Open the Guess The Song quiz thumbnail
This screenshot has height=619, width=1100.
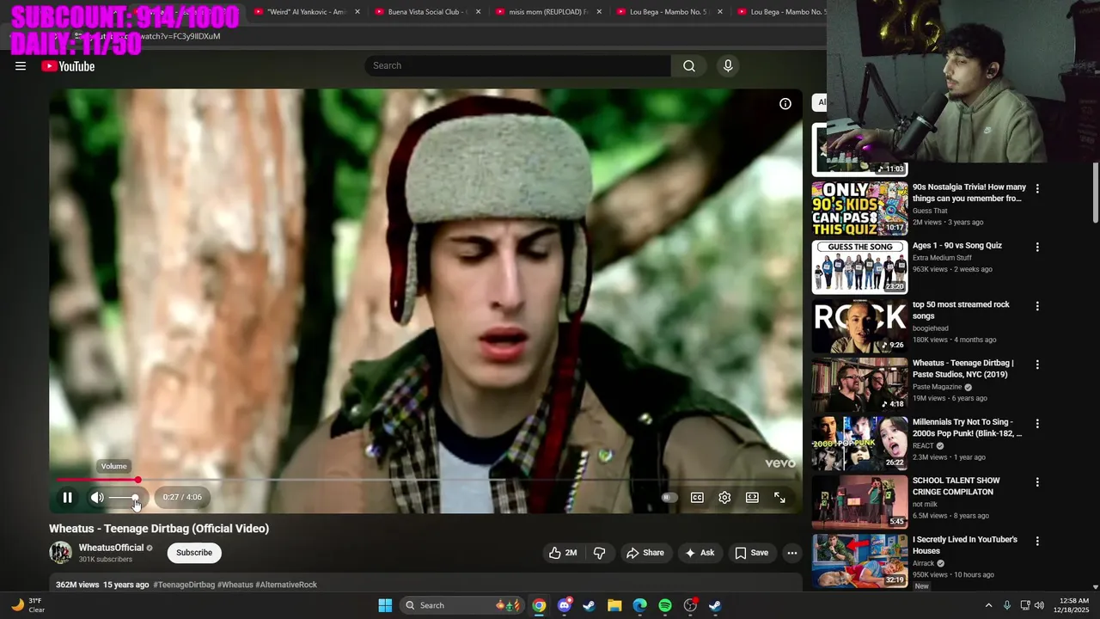coord(859,267)
